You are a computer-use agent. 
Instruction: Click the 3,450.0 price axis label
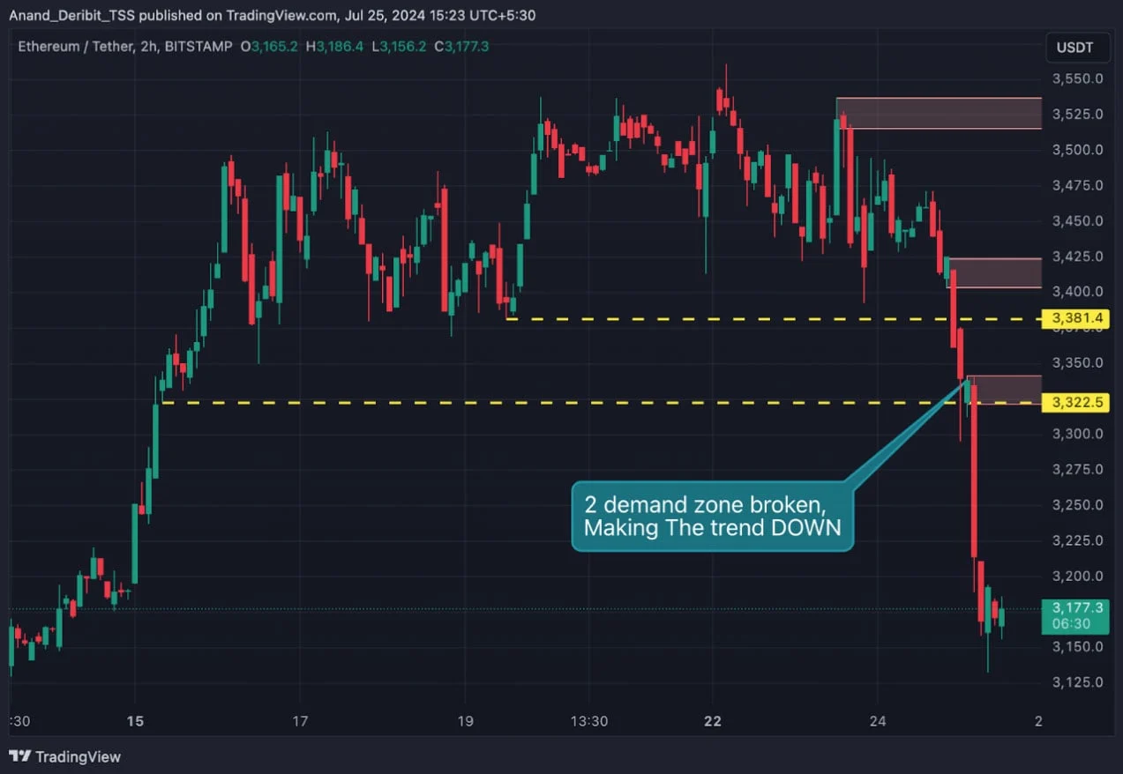1077,220
